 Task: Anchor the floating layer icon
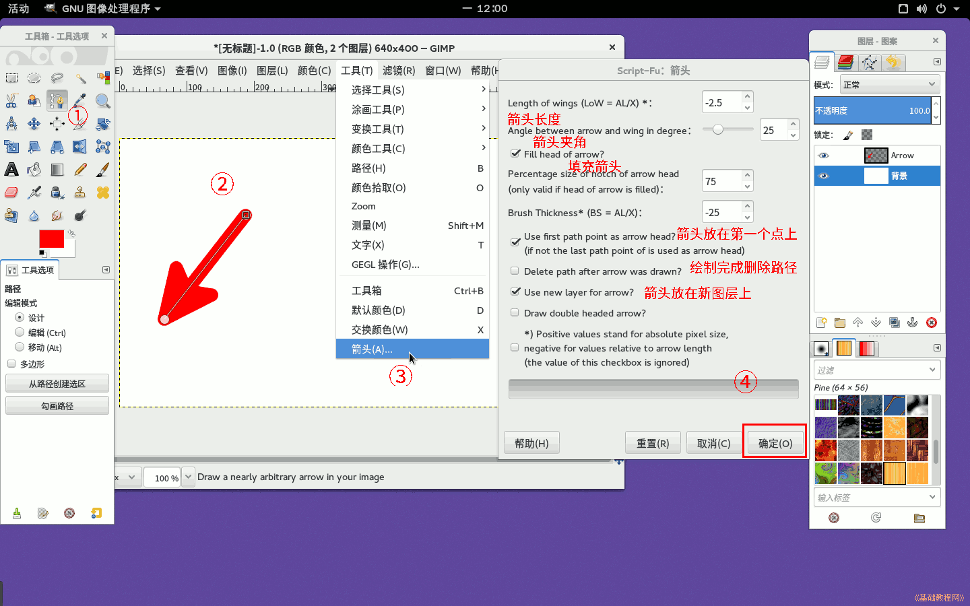[913, 323]
